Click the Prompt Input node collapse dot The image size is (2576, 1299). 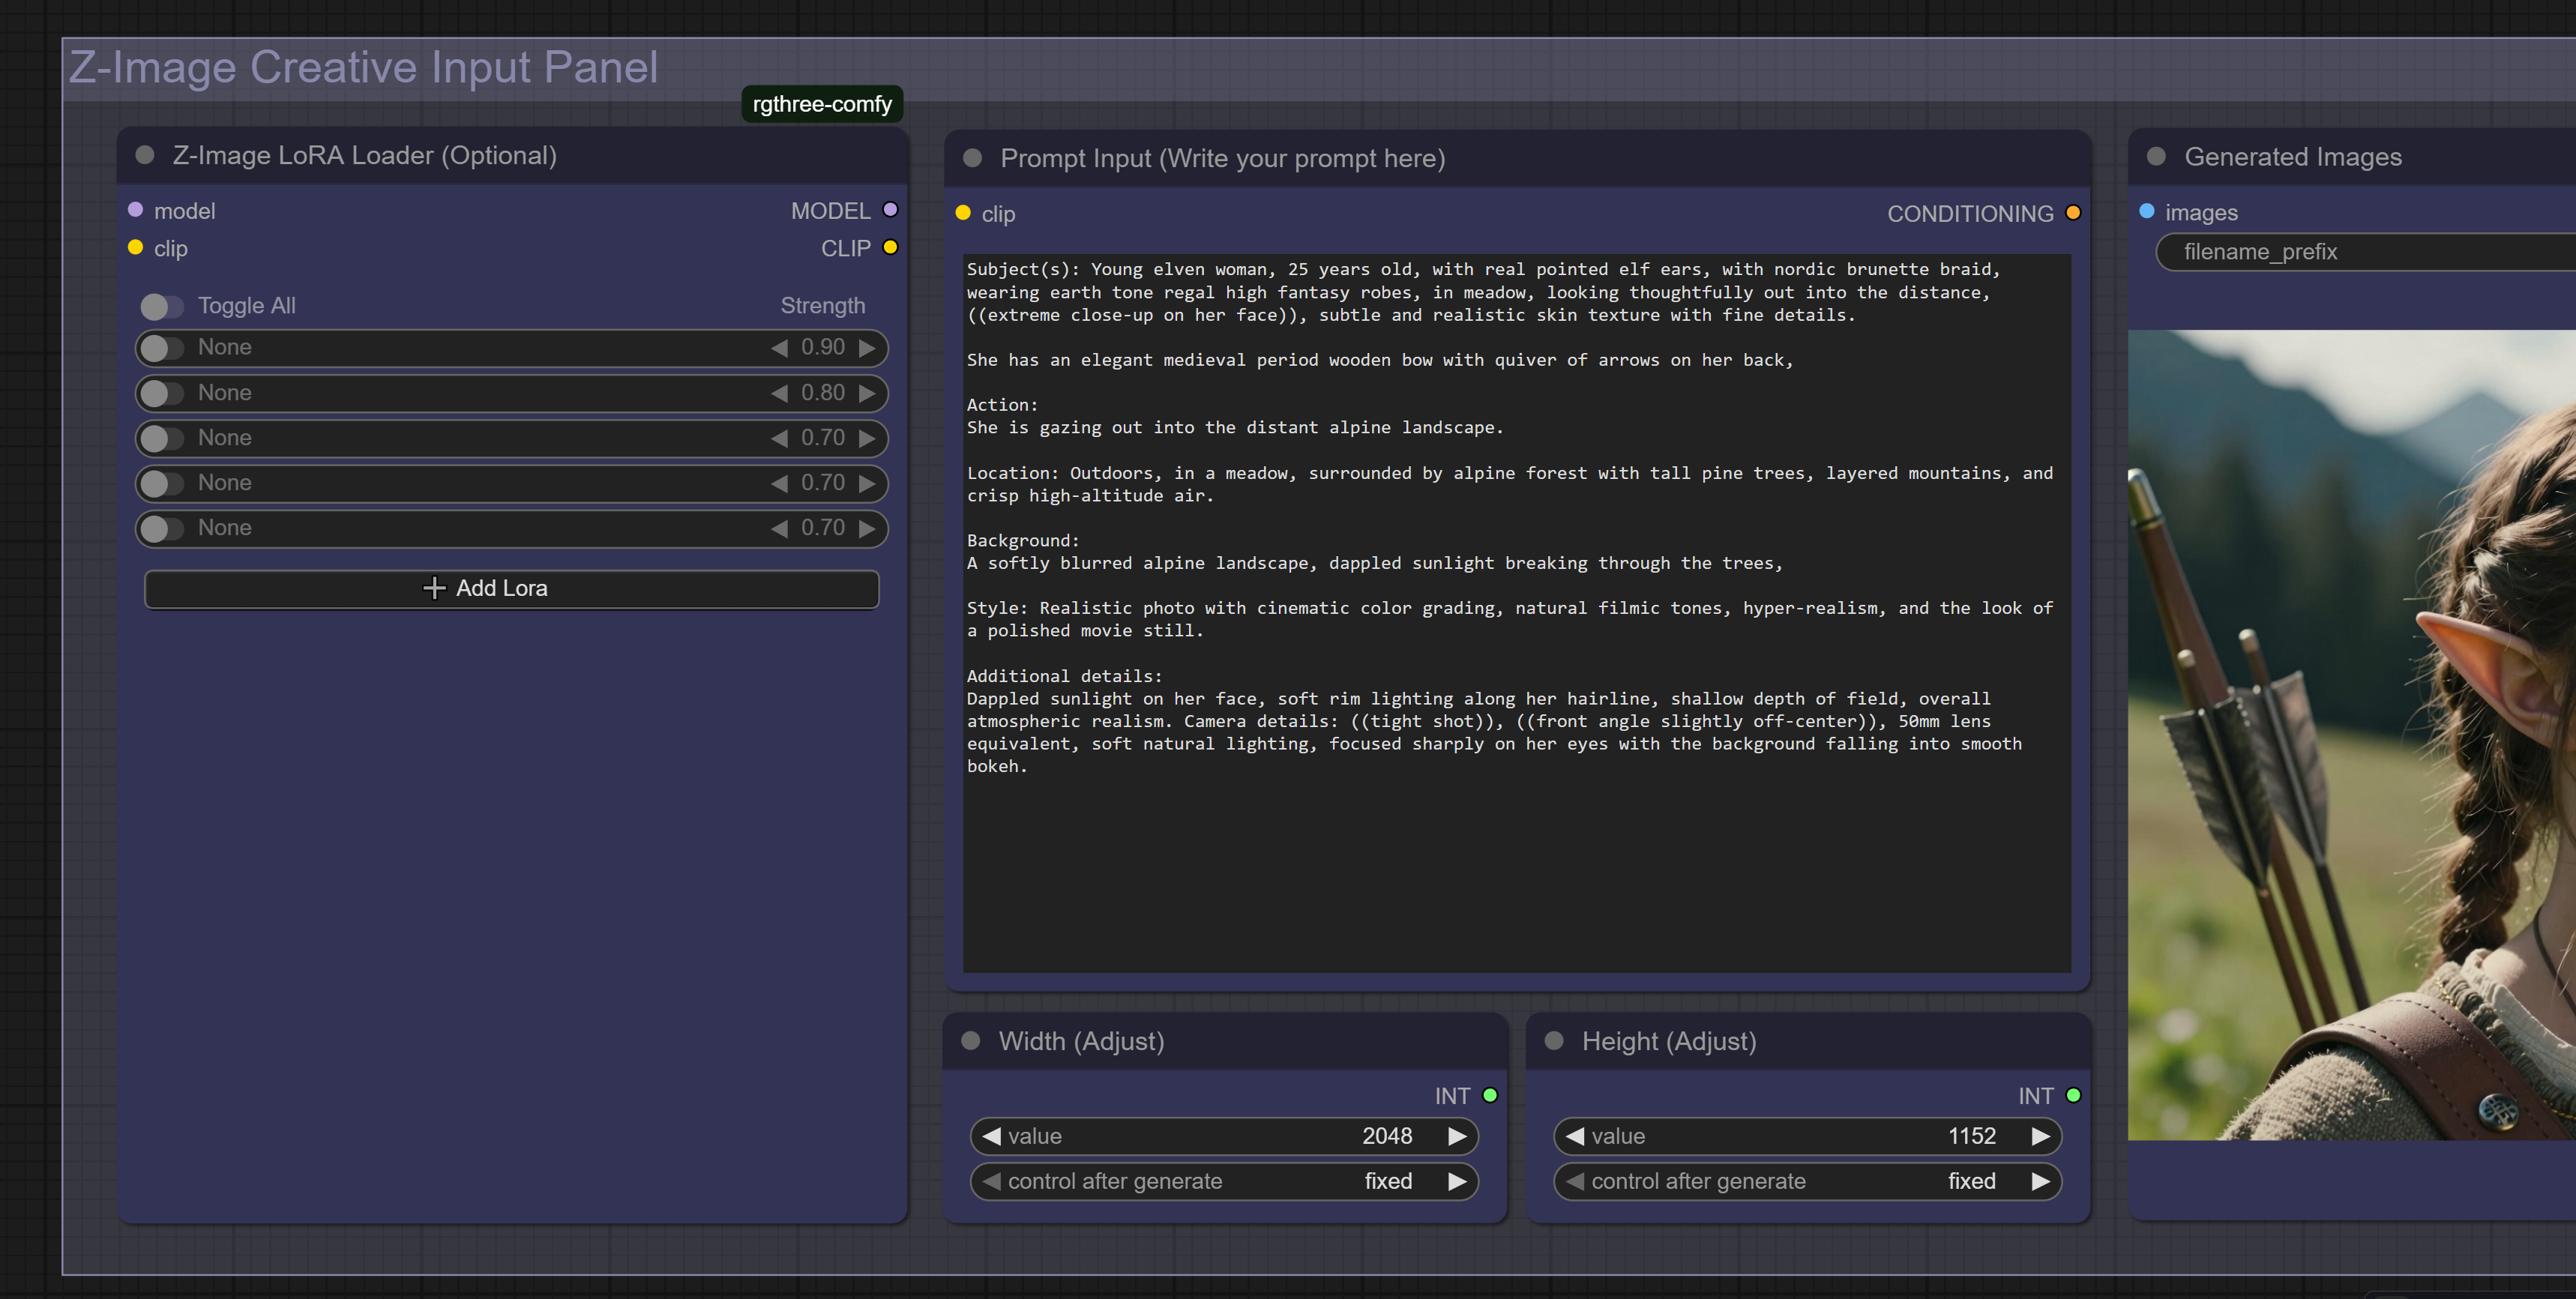pos(972,158)
